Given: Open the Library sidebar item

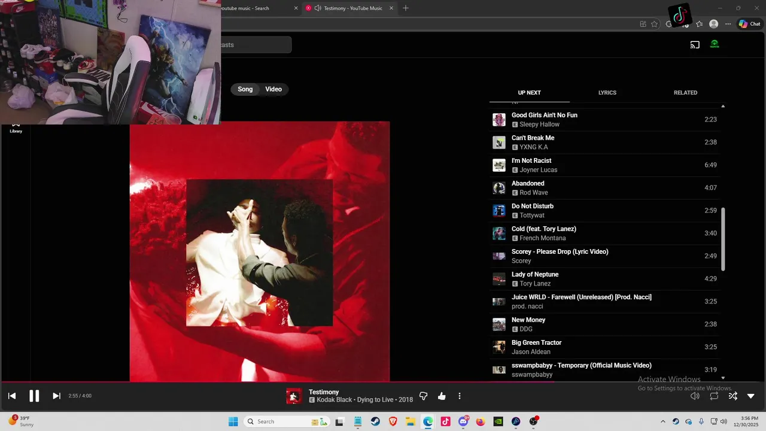Looking at the screenshot, I should click(x=16, y=128).
